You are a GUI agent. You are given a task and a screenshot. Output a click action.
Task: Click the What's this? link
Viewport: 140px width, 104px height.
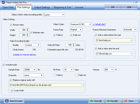pyautogui.click(x=99, y=24)
